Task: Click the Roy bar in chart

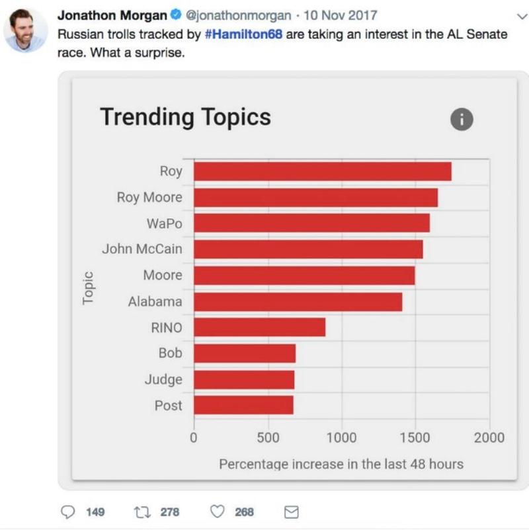Action: [x=323, y=171]
